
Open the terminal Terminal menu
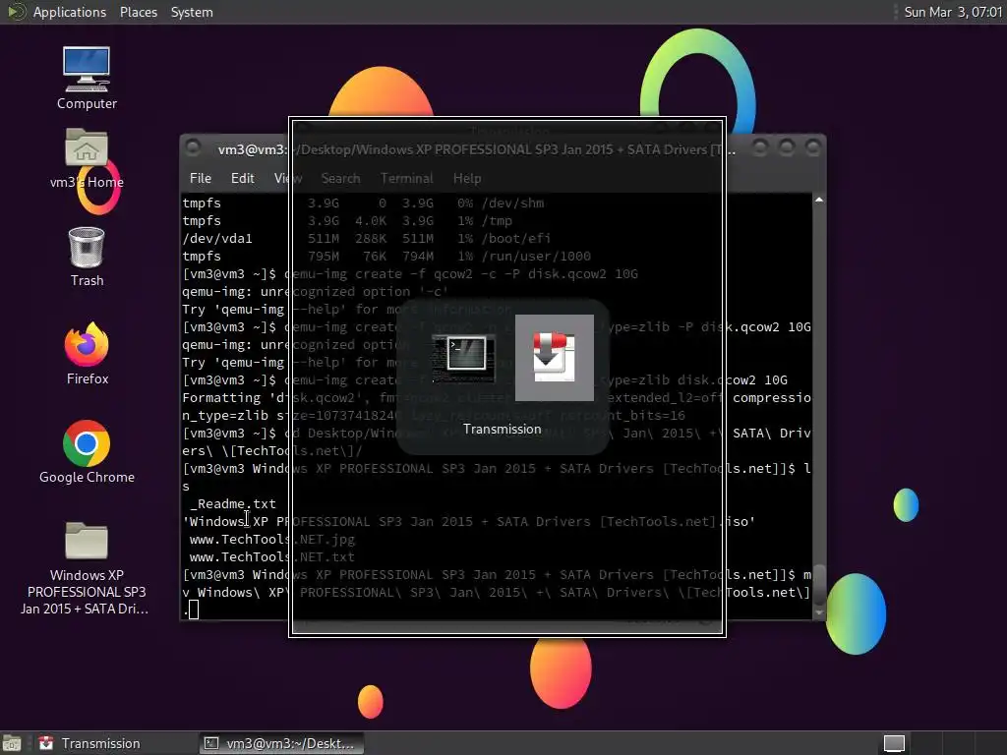406,179
